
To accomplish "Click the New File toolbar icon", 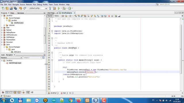I will pyautogui.click(x=3, y=8).
